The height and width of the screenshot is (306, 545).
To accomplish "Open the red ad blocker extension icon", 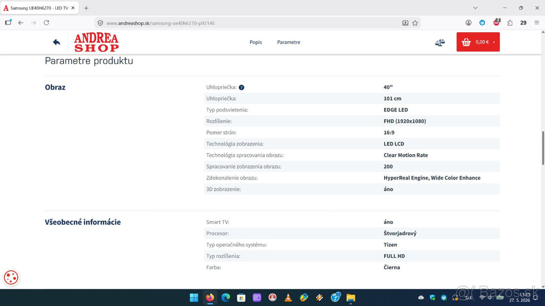I will pos(496,22).
